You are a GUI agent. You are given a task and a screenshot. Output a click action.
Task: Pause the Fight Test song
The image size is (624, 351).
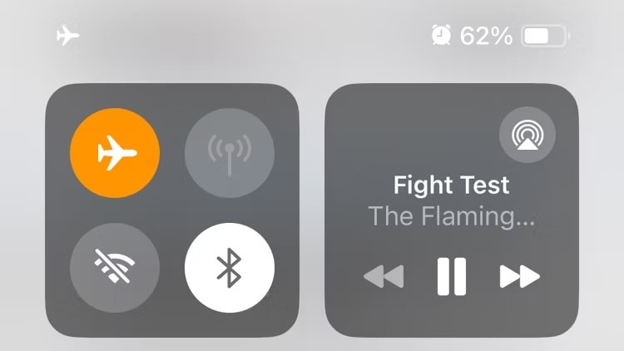click(x=452, y=277)
